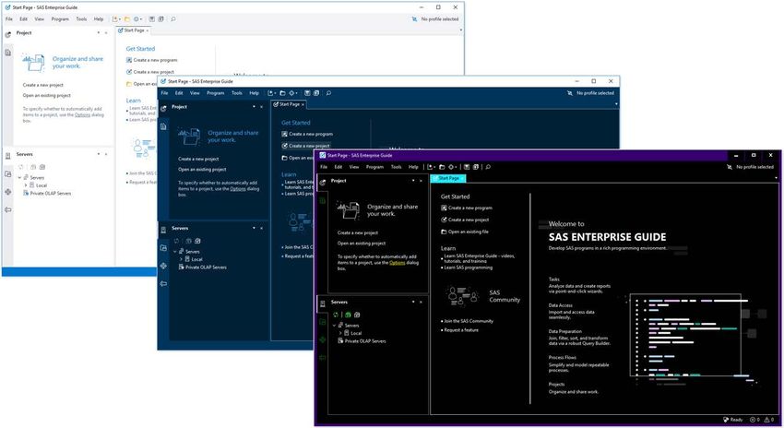The height and width of the screenshot is (428, 784).
Task: Click Create a new project in black window Project pane
Action: click(358, 233)
